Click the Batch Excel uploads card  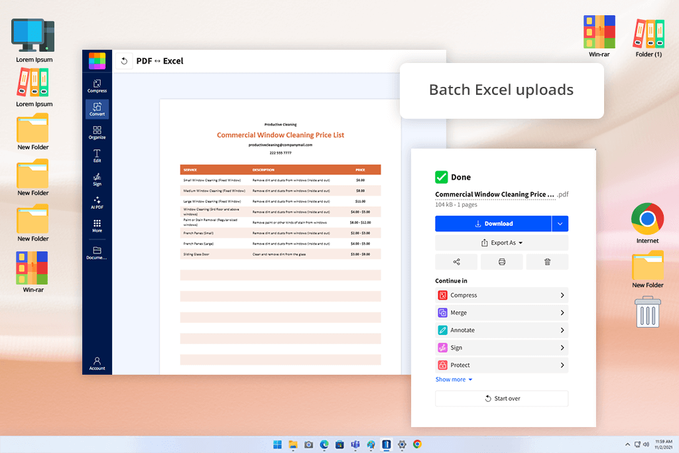pos(501,90)
